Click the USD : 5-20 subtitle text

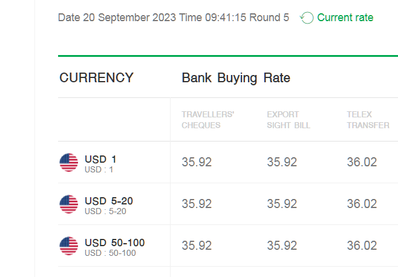105,212
